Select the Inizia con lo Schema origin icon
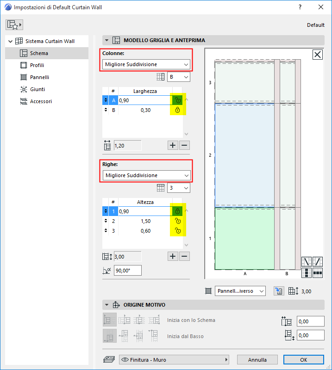The width and height of the screenshot is (332, 370). tap(110, 320)
